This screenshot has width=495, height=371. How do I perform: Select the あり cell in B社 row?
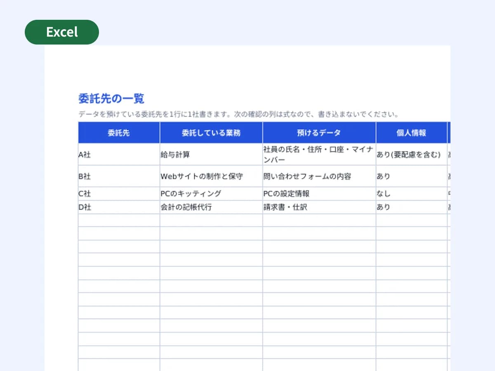point(411,176)
